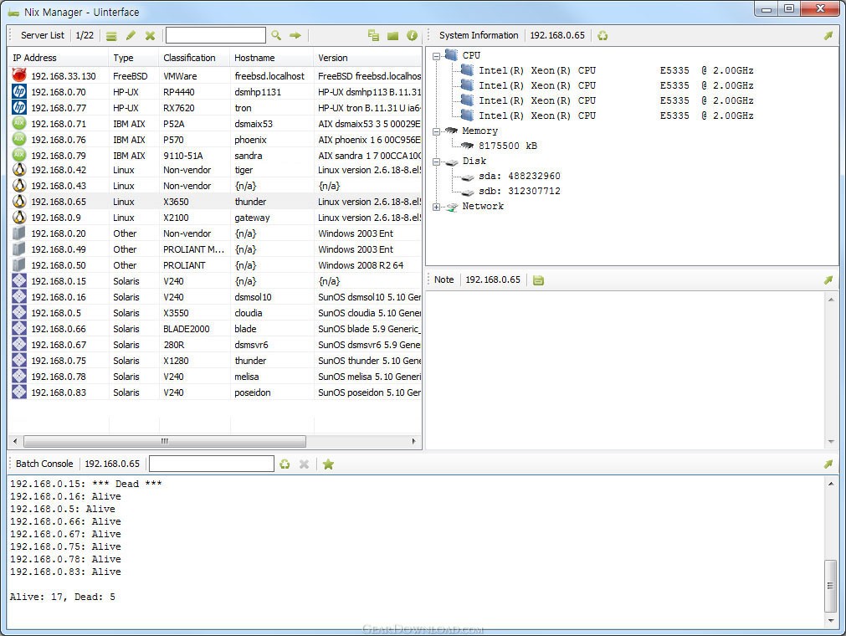The image size is (846, 636).
Task: Expand the Network tree node
Action: [436, 207]
